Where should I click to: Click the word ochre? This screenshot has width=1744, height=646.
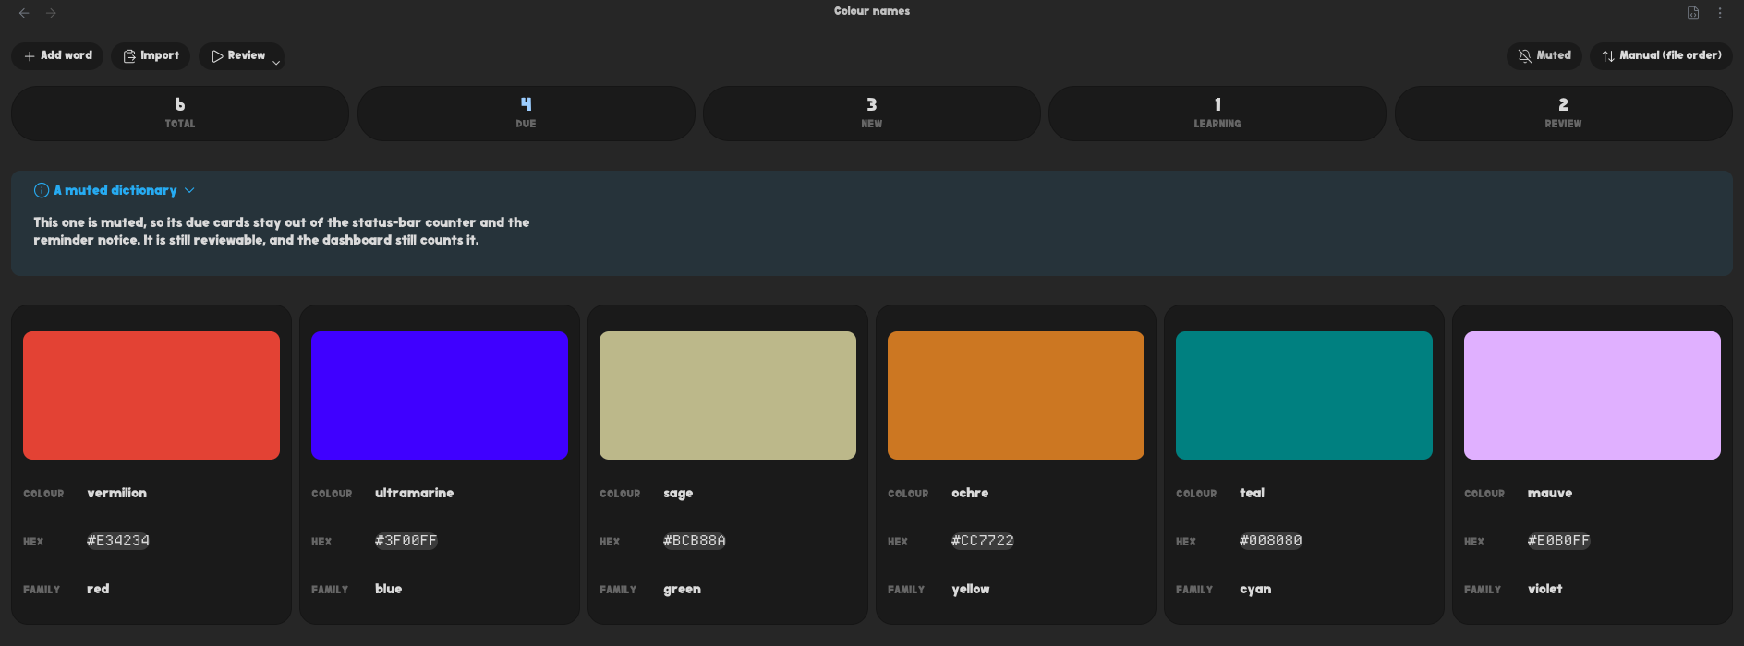pyautogui.click(x=970, y=493)
